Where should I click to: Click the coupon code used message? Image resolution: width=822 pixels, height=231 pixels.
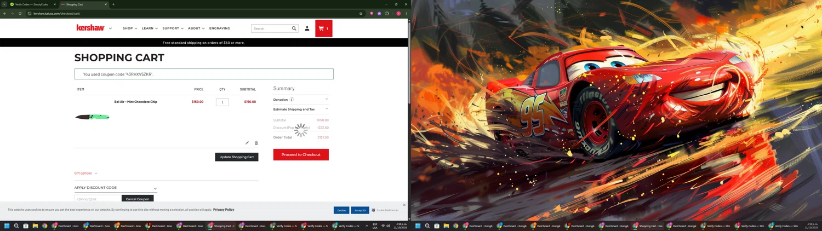point(204,74)
